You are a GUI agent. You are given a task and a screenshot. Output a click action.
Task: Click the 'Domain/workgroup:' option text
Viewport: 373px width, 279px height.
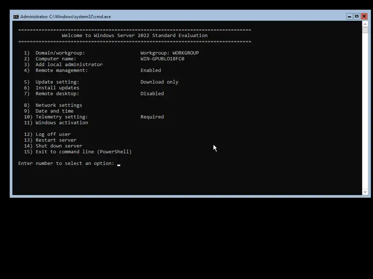(x=60, y=53)
